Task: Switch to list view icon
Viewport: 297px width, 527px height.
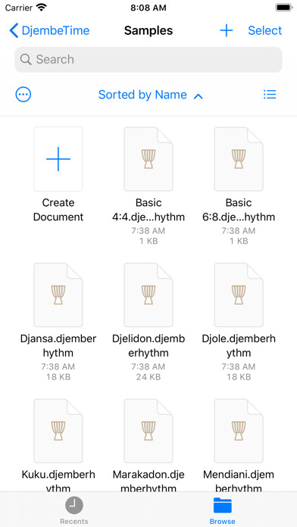Action: point(270,95)
